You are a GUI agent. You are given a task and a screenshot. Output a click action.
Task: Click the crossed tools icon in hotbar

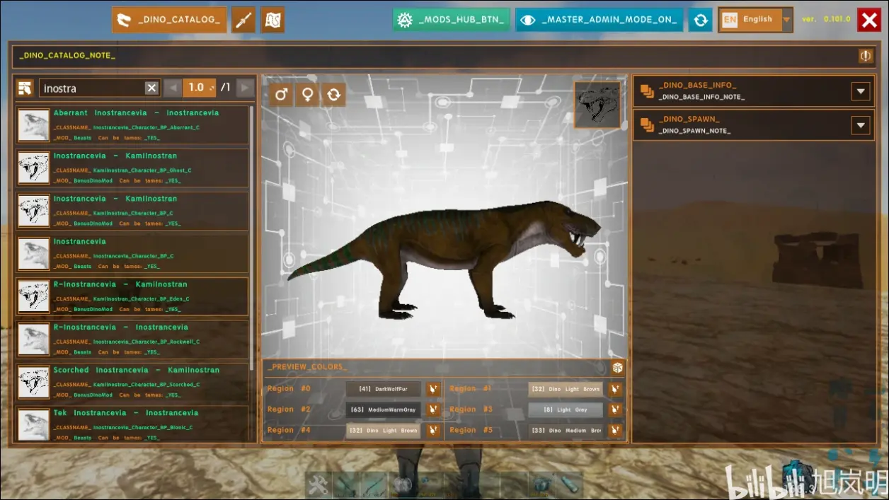coord(319,486)
